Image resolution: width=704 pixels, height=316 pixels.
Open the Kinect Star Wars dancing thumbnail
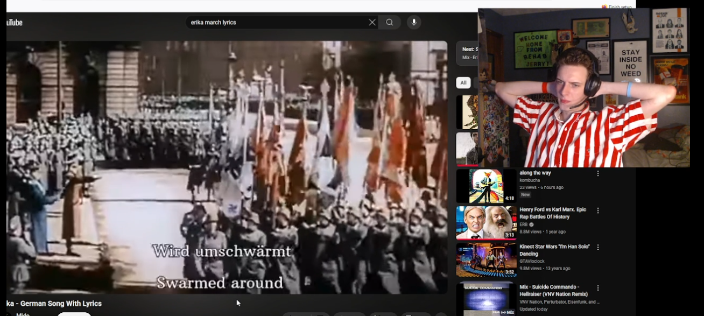(487, 260)
